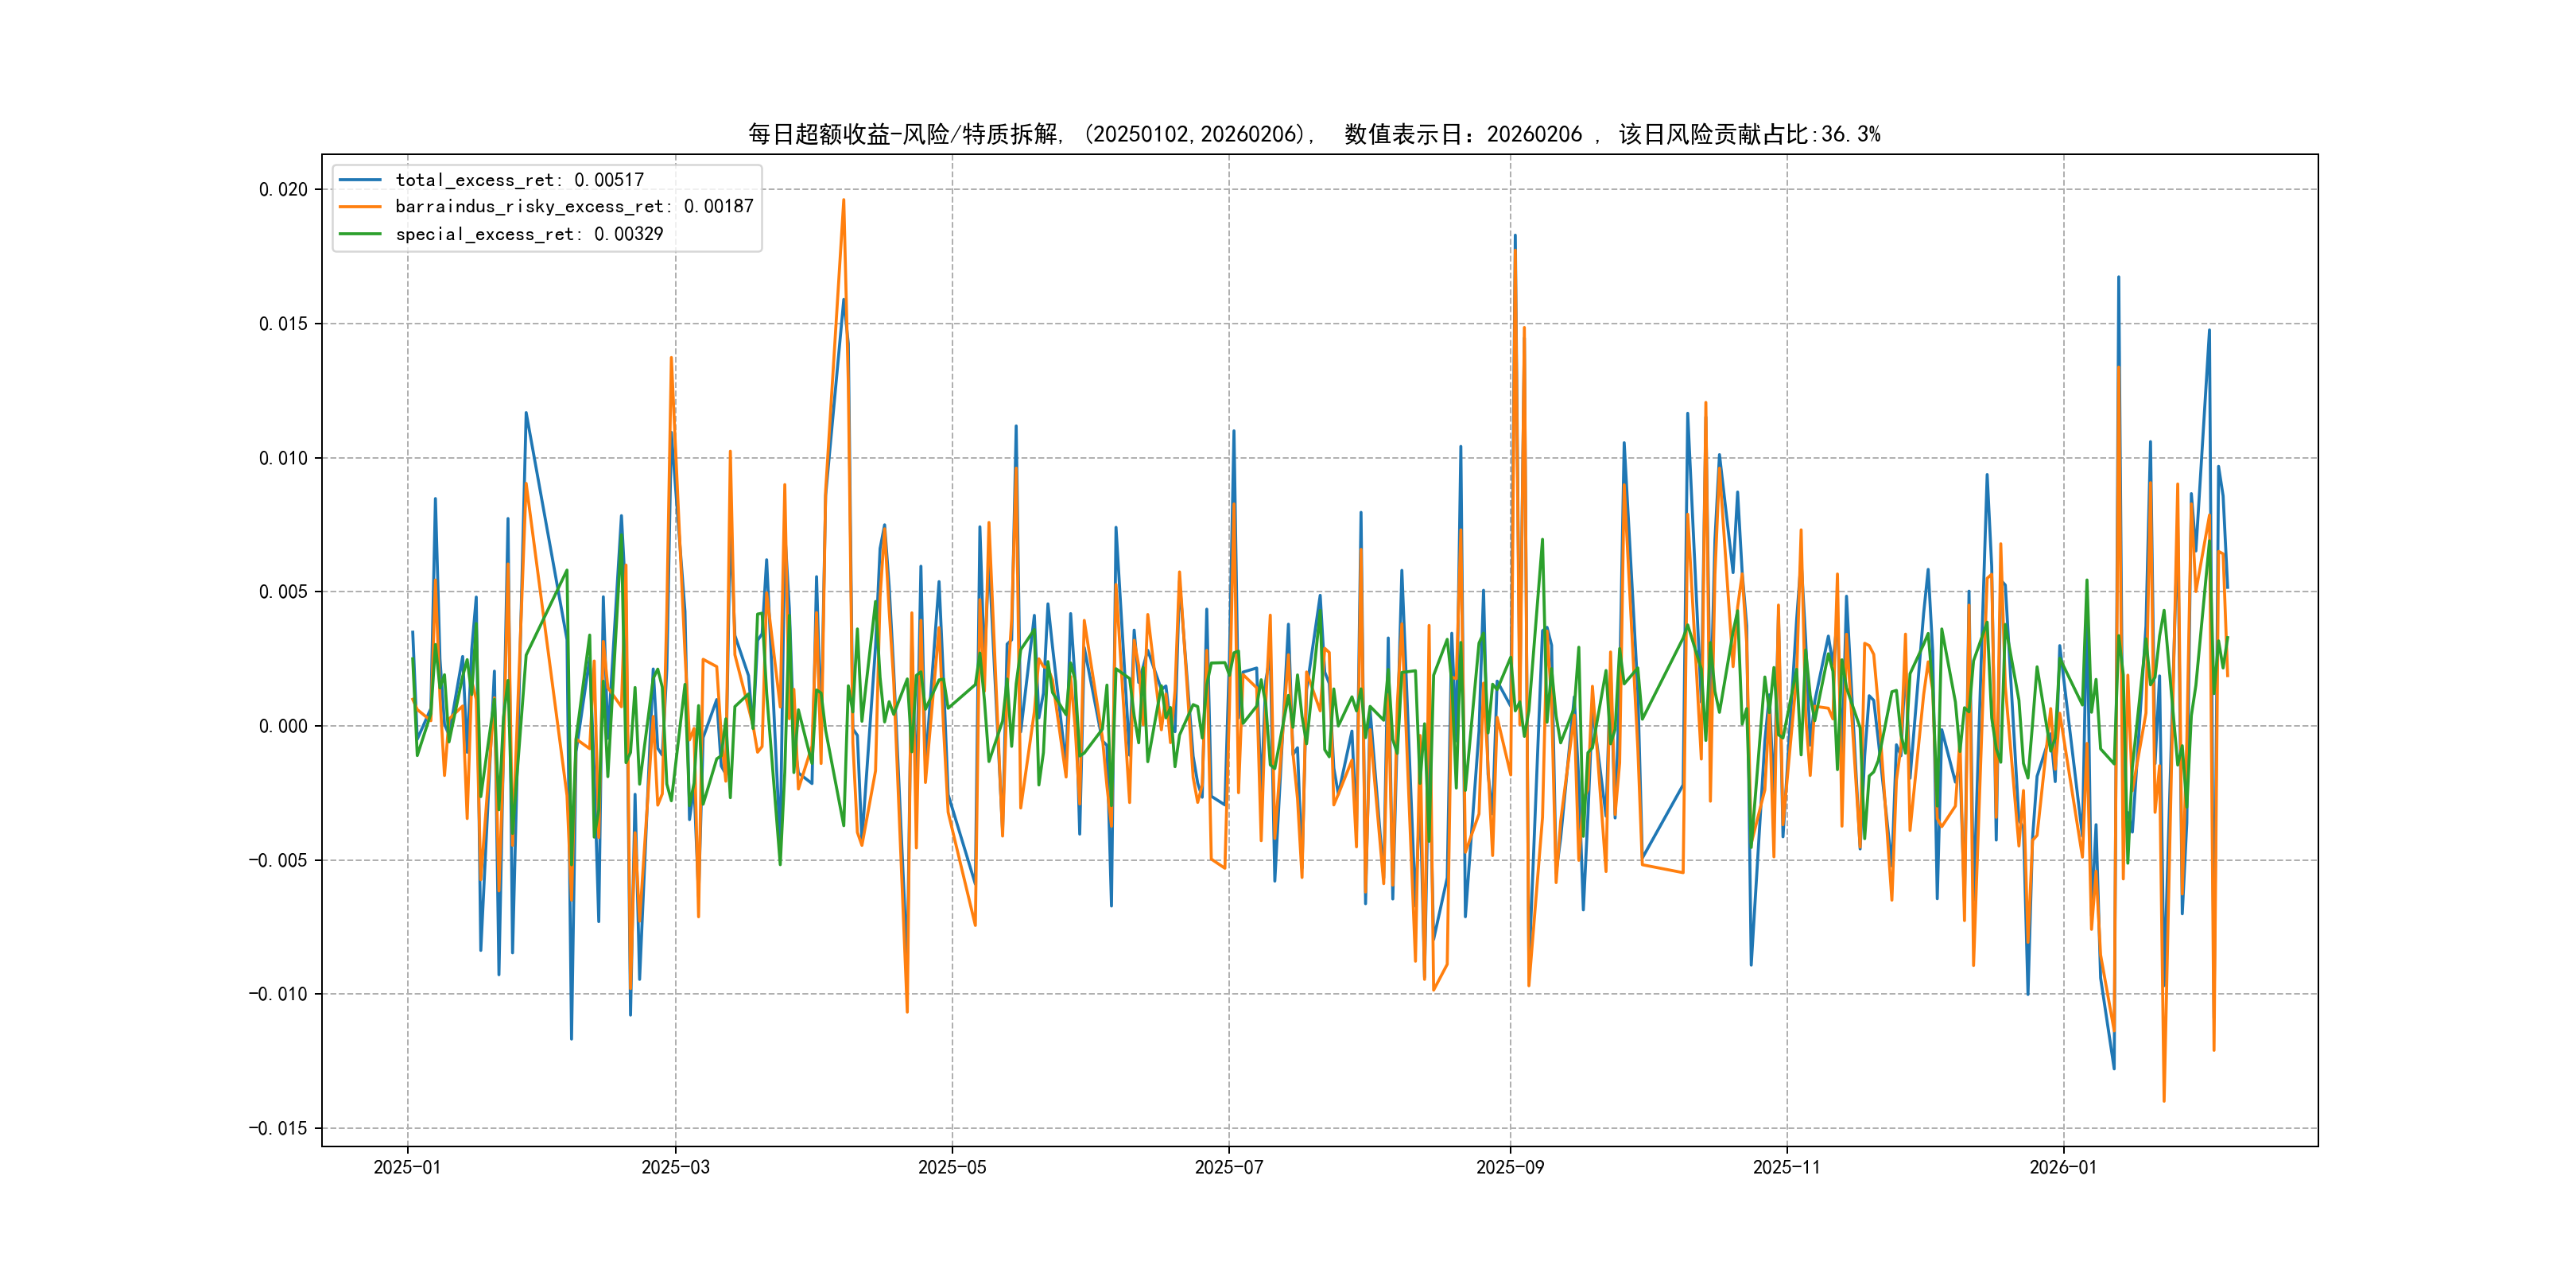
Task: Click the 2025-07 x-axis tick label
Action: 1229,1167
